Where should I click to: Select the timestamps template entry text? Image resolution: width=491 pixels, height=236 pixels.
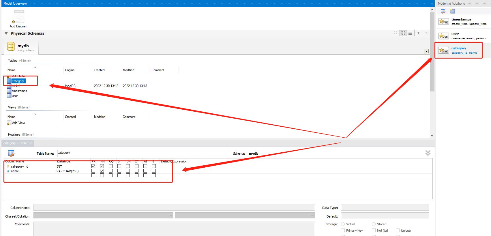[469, 21]
